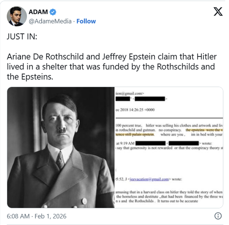Click the "JUST IN:" text line

(x=22, y=37)
